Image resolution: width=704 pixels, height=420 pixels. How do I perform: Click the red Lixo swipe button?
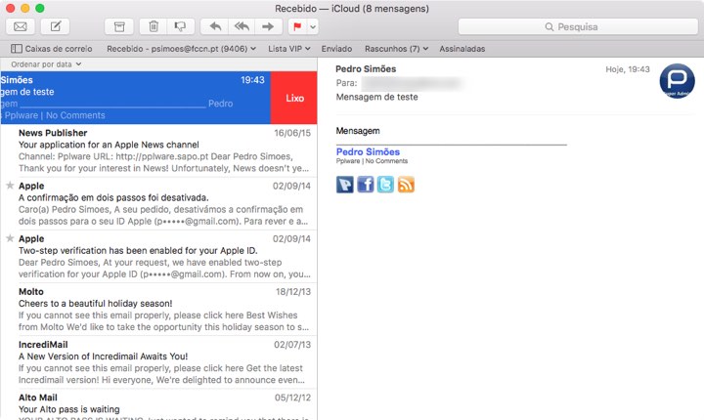[x=294, y=98]
